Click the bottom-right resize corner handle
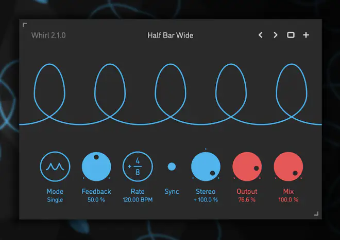This screenshot has width=340, height=240. 316,214
